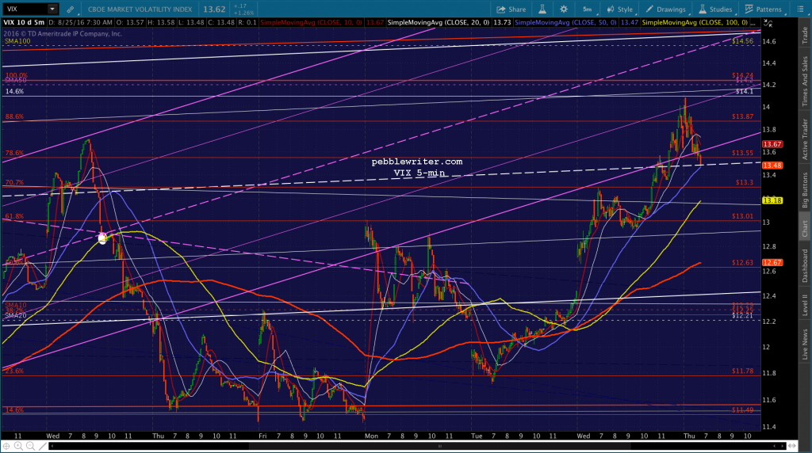Click the pebblewriter.com text annotation
The image size is (812, 453).
pos(417,162)
